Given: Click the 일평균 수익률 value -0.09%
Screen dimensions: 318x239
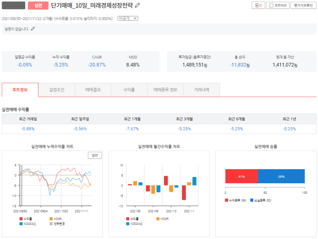Looking at the screenshot, I should (25, 65).
